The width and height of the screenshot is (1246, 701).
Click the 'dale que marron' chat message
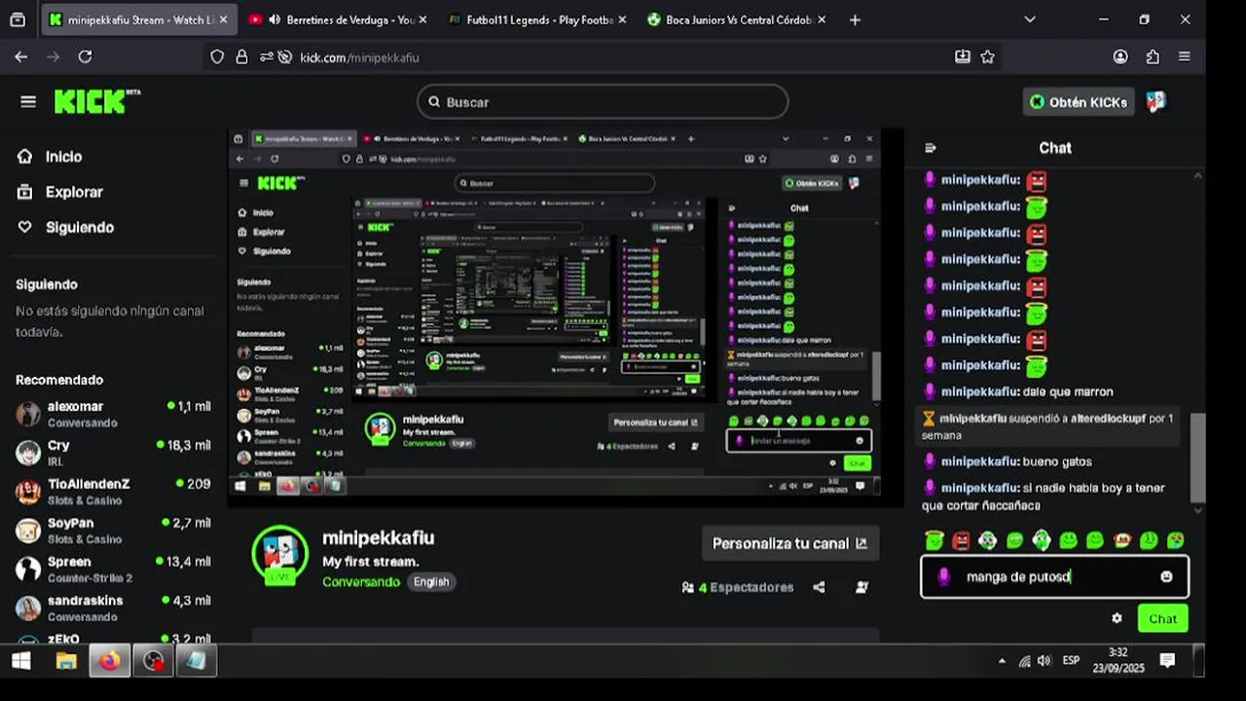(1068, 391)
